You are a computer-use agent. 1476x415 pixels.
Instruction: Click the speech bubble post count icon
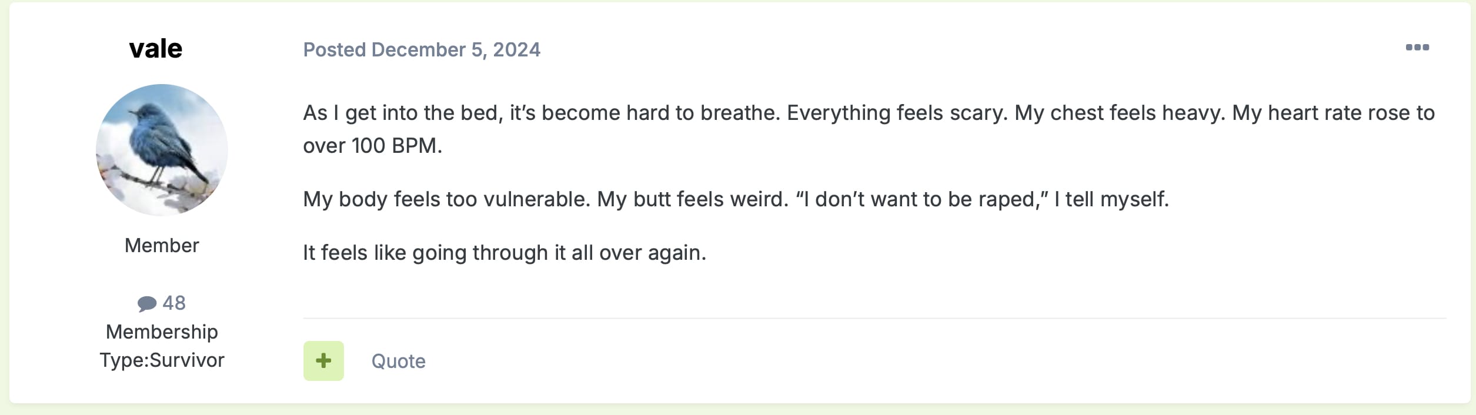[146, 303]
